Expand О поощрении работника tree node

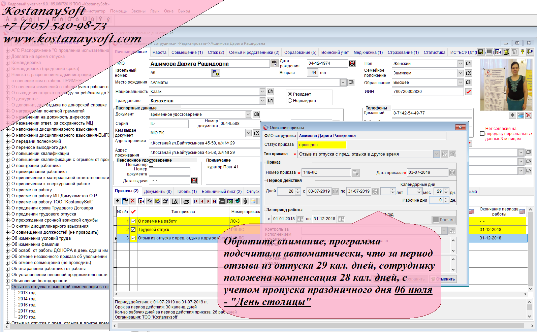7,165
